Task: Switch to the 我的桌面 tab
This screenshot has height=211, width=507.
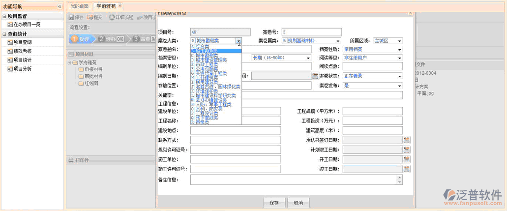Action: tap(79, 6)
